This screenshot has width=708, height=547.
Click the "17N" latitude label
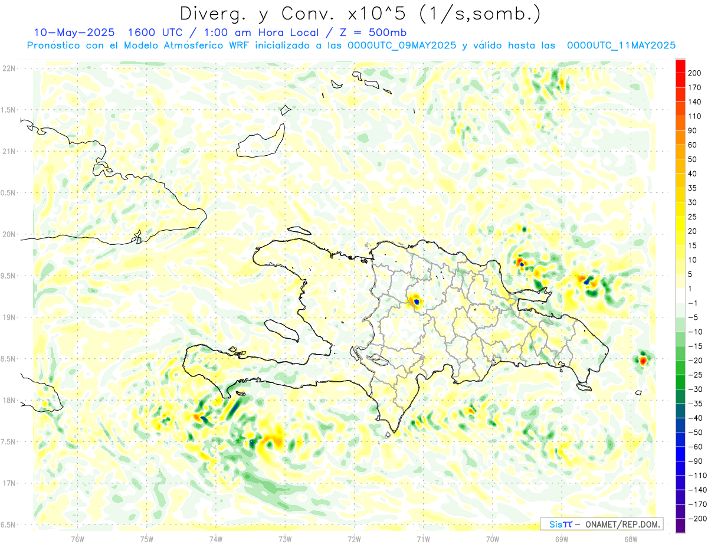9,483
